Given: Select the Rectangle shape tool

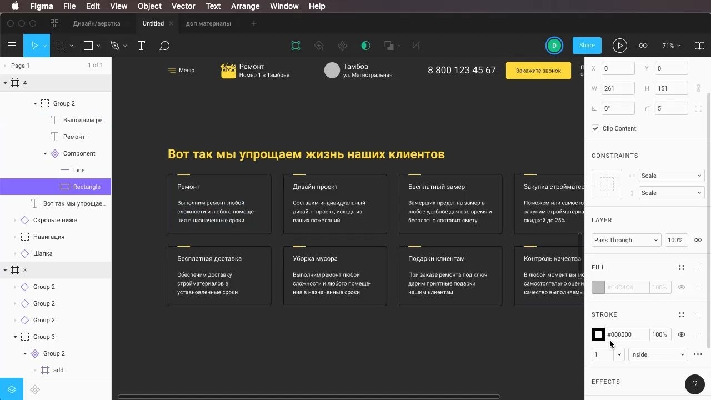Looking at the screenshot, I should coord(88,46).
